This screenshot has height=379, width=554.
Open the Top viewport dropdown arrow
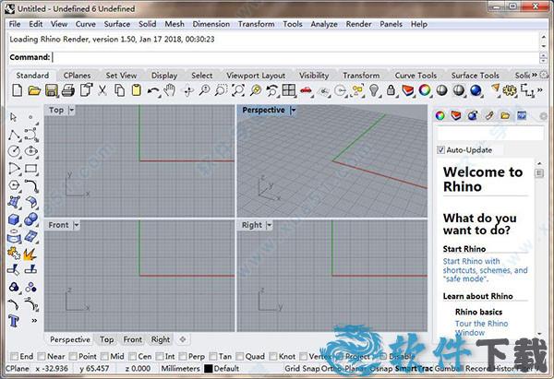tap(71, 110)
